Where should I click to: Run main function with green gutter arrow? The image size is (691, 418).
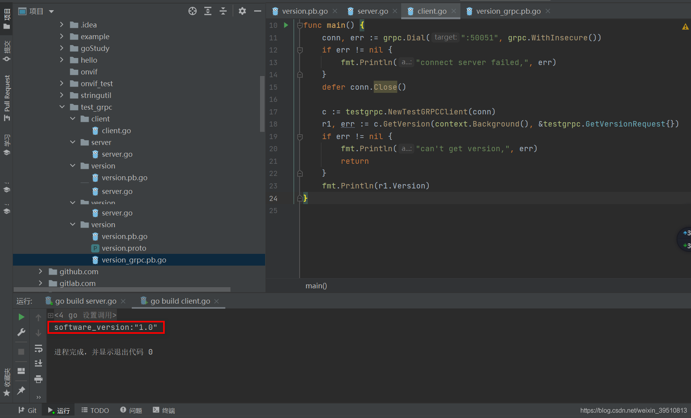pos(286,25)
